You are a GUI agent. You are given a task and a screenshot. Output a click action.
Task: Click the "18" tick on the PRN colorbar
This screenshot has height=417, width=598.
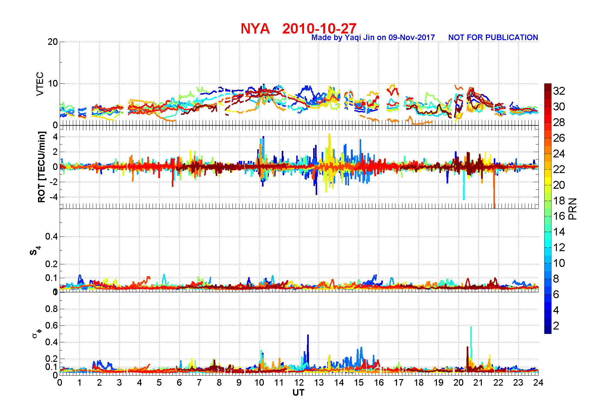point(559,201)
